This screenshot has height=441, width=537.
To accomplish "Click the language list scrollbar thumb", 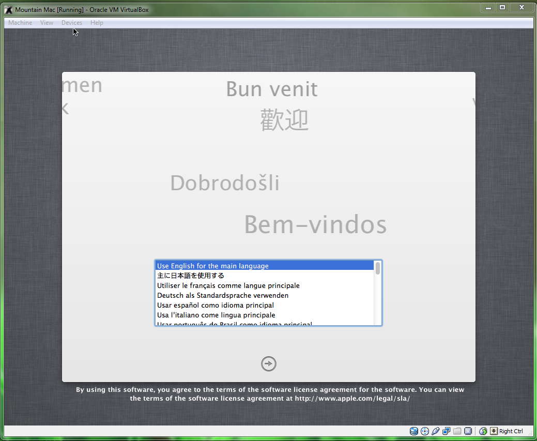I will (378, 268).
